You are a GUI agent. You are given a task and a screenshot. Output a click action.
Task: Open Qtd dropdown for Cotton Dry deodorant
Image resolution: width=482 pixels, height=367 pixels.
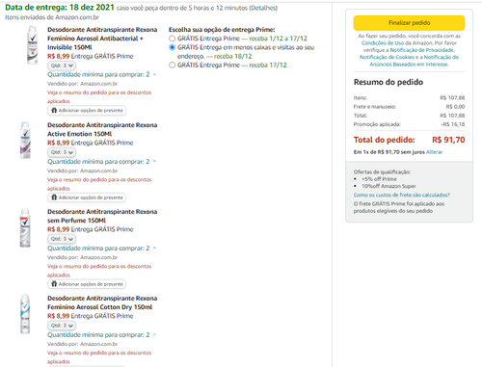(x=62, y=326)
